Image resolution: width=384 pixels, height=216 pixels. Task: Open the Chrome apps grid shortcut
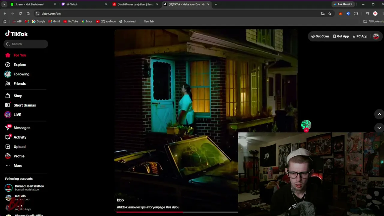(4, 21)
